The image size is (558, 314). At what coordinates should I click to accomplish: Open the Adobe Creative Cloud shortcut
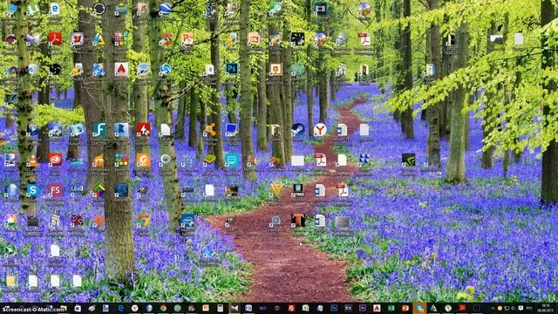click(x=55, y=160)
